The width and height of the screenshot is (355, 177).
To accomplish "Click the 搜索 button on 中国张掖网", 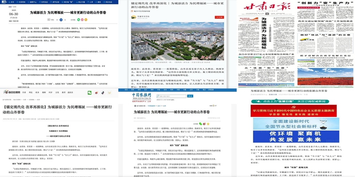I will click(x=190, y=96).
